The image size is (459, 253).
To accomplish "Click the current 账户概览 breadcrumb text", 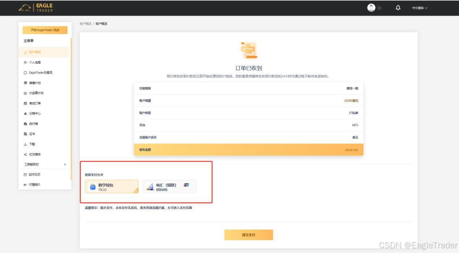I will (101, 24).
